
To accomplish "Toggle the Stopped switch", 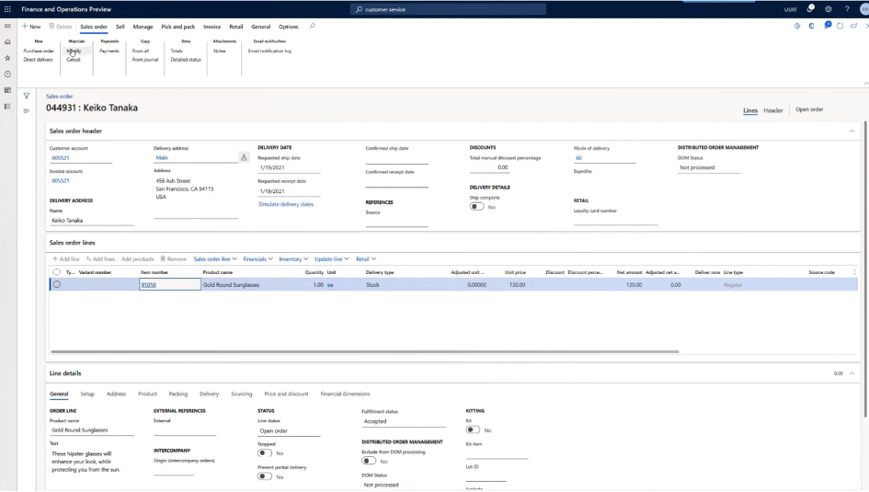I will 265,452.
